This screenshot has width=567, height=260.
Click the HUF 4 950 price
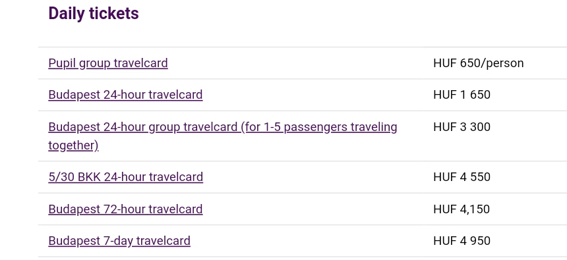click(x=462, y=240)
